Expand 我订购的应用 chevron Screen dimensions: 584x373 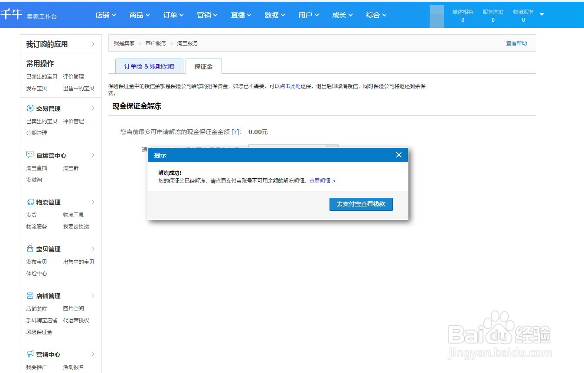point(93,44)
